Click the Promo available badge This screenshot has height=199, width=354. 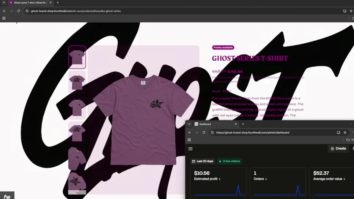point(223,48)
